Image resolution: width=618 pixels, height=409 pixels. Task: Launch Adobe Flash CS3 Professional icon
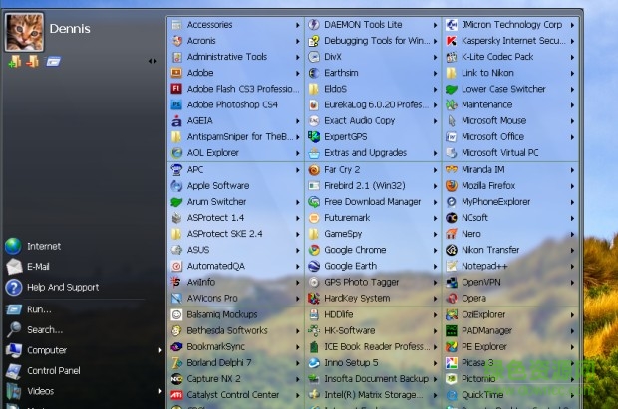(x=176, y=89)
